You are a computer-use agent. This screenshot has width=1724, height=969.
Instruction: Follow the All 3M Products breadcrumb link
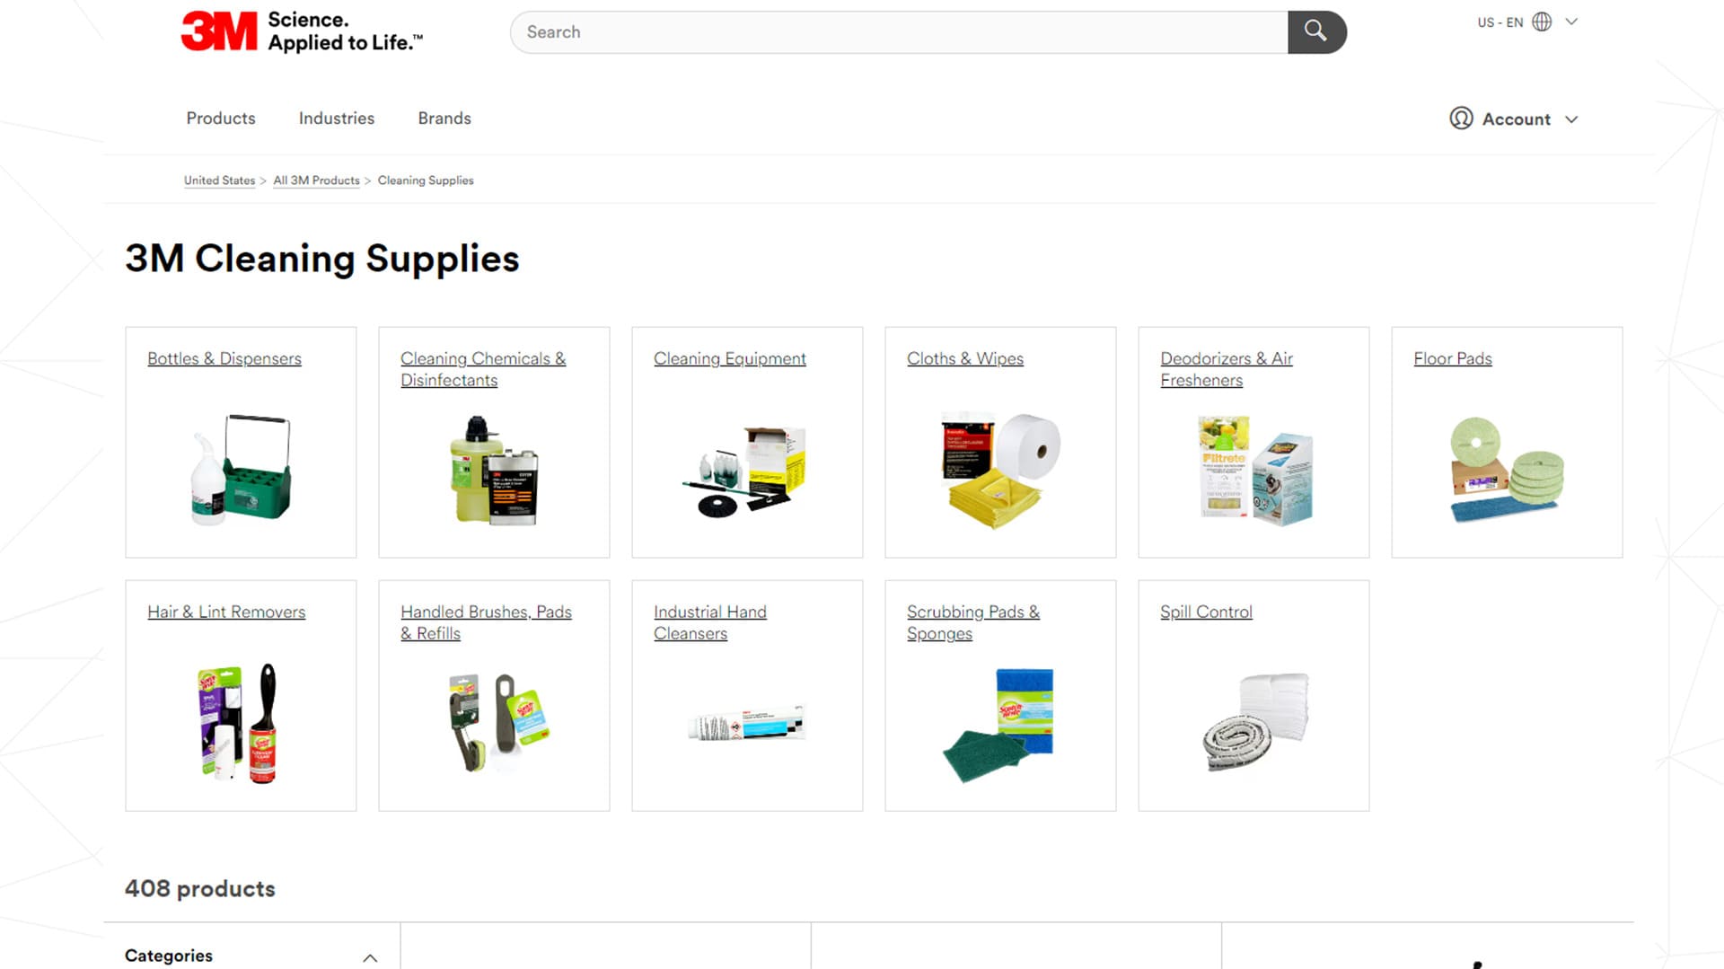coord(316,181)
